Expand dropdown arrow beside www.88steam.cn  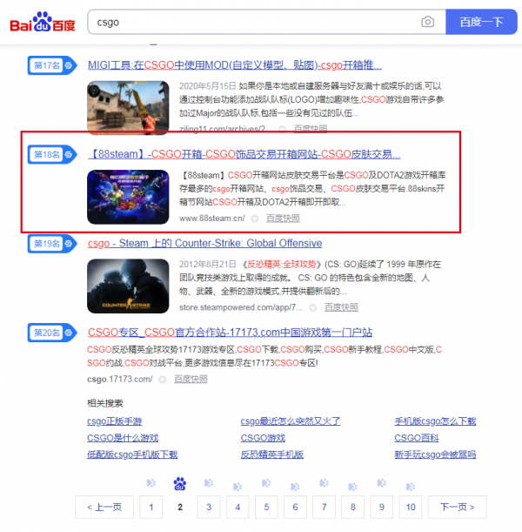click(x=255, y=219)
